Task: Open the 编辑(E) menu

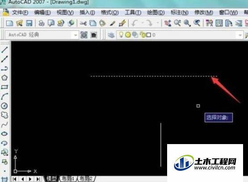Action: click(42, 12)
